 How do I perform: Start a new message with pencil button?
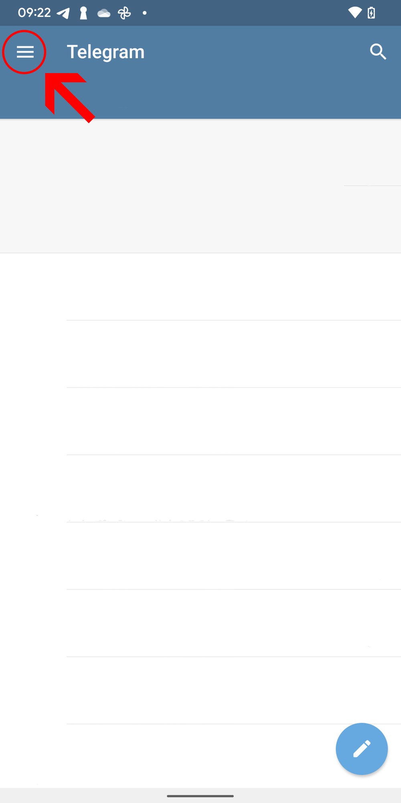362,749
